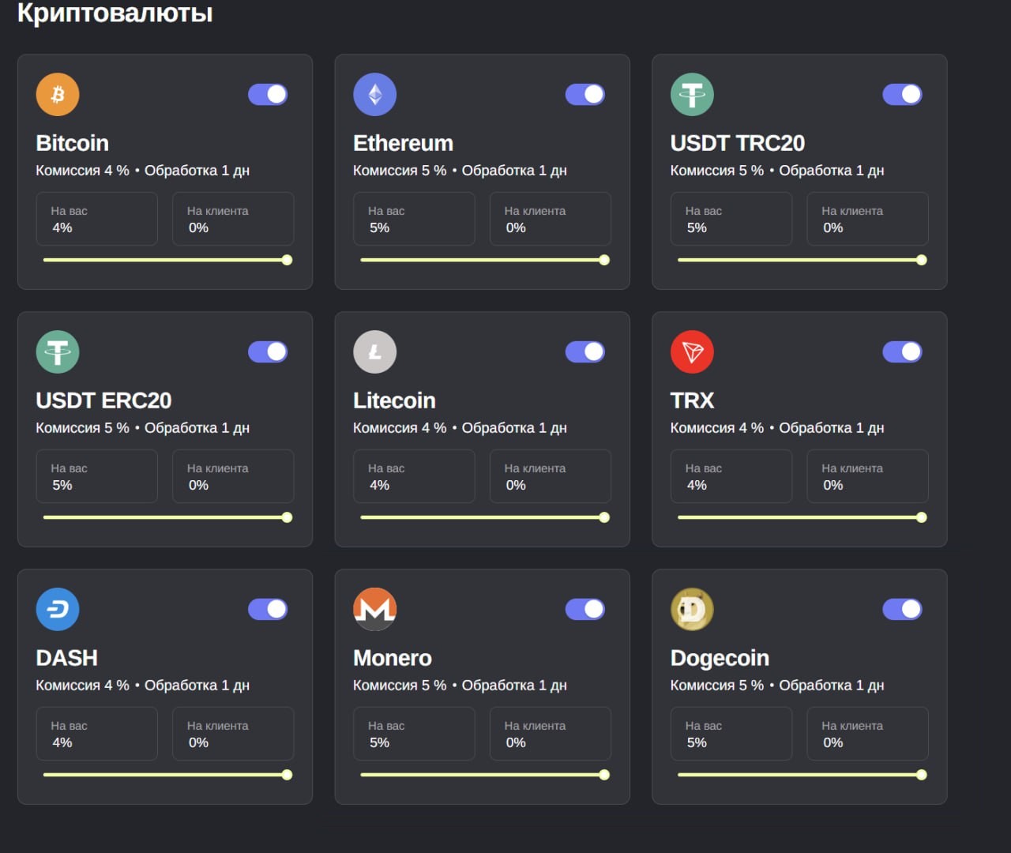Toggle off Dogecoin payments switch
Screen dimensions: 1011x853
point(902,610)
